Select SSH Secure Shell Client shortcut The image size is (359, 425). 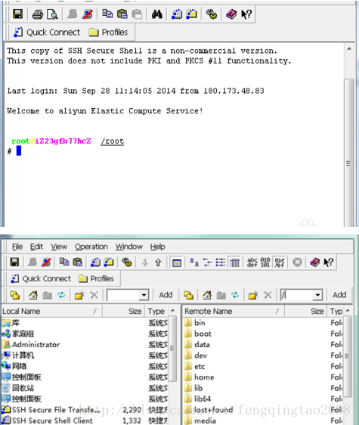(47, 420)
